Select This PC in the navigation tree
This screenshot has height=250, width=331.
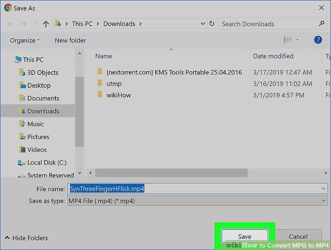point(33,60)
